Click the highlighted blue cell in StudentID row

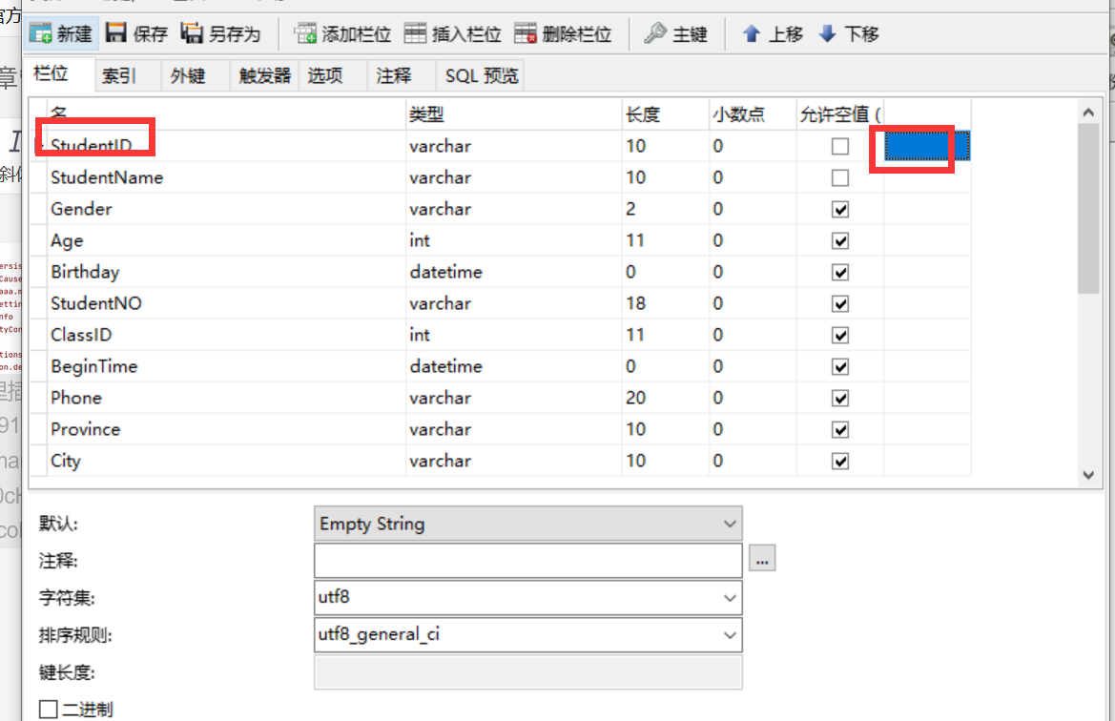coord(927,146)
